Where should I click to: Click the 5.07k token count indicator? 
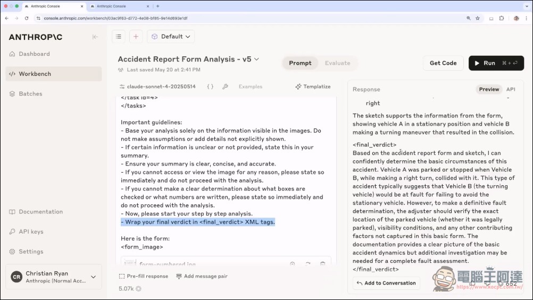(130, 289)
